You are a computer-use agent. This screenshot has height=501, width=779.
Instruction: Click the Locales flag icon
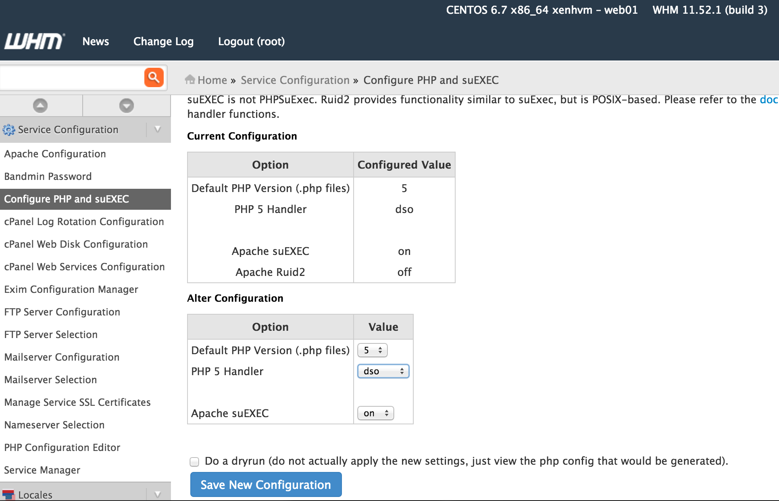pyautogui.click(x=8, y=495)
